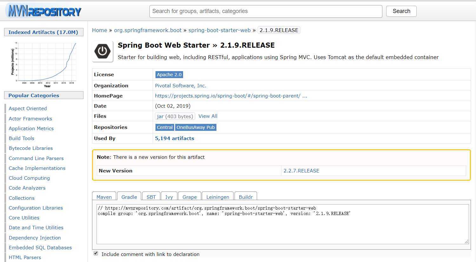The height and width of the screenshot is (262, 476).
Task: Click the Repositories row label
Action: coord(110,127)
